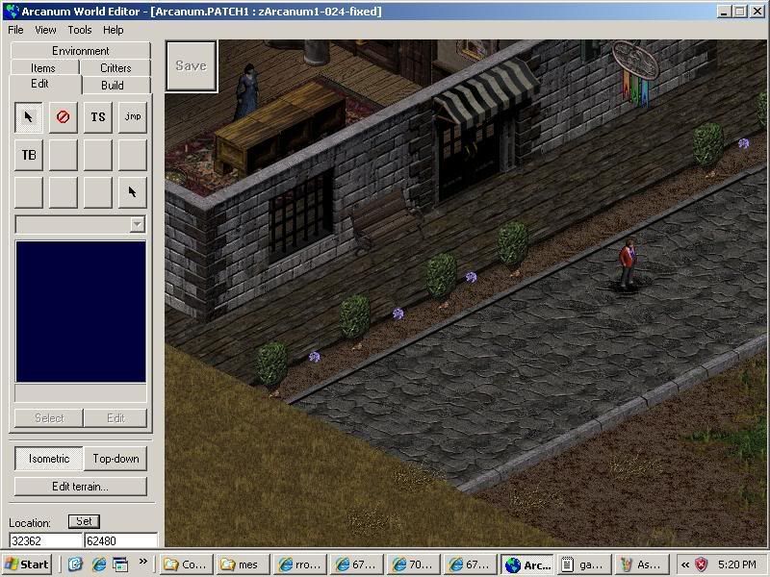Click the Edit button below preview
770x577 pixels.
(x=115, y=418)
